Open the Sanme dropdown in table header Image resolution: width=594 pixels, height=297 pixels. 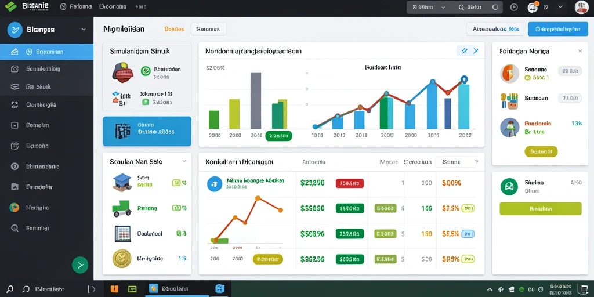(457, 162)
